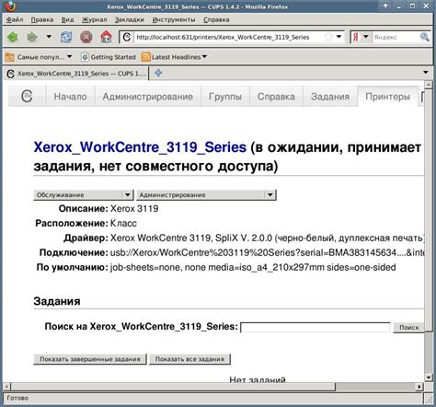Expand the Обслуживание dropdown
This screenshot has width=436, height=407.
click(x=84, y=195)
